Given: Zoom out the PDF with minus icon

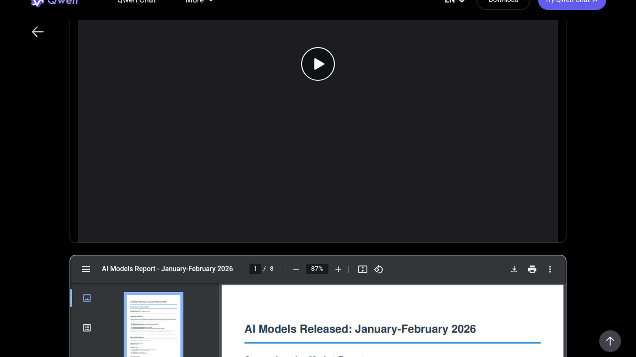Looking at the screenshot, I should point(296,269).
